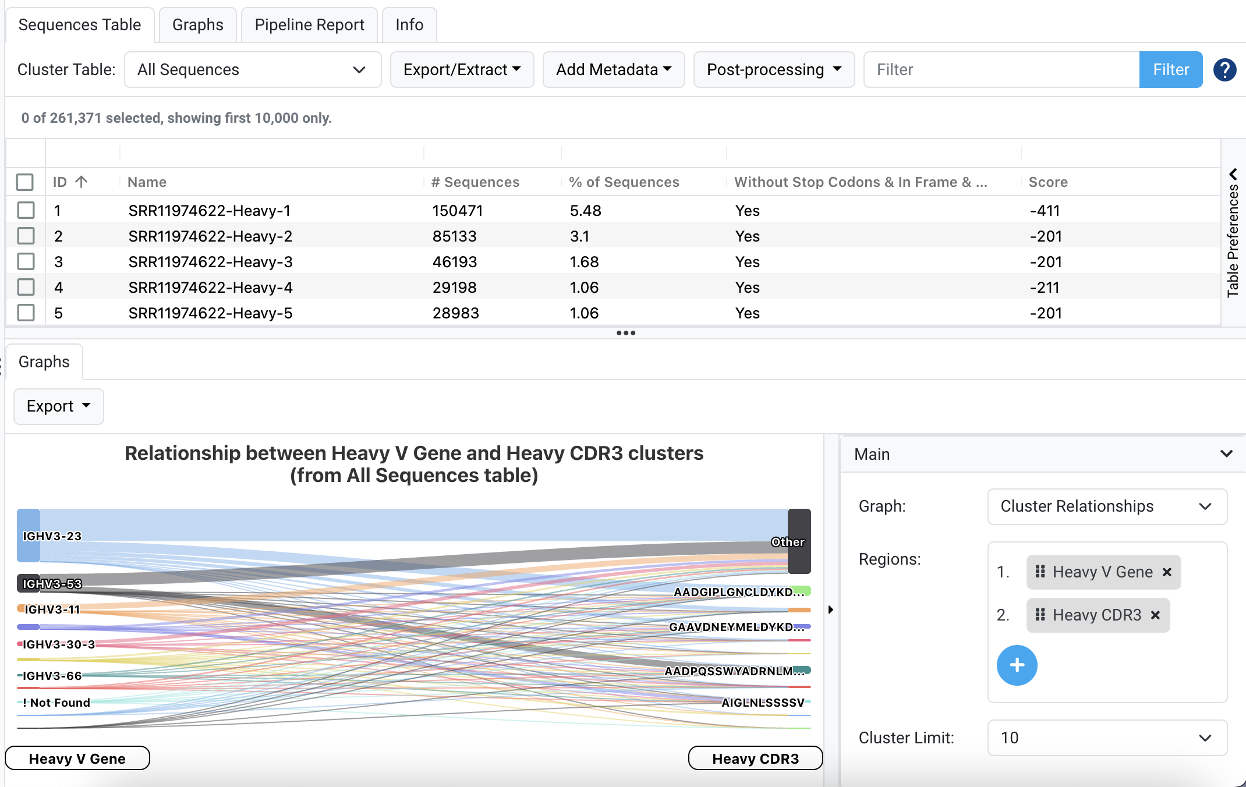This screenshot has height=787, width=1246.
Task: Click the Heavy CDR3 axis label button
Action: [755, 758]
